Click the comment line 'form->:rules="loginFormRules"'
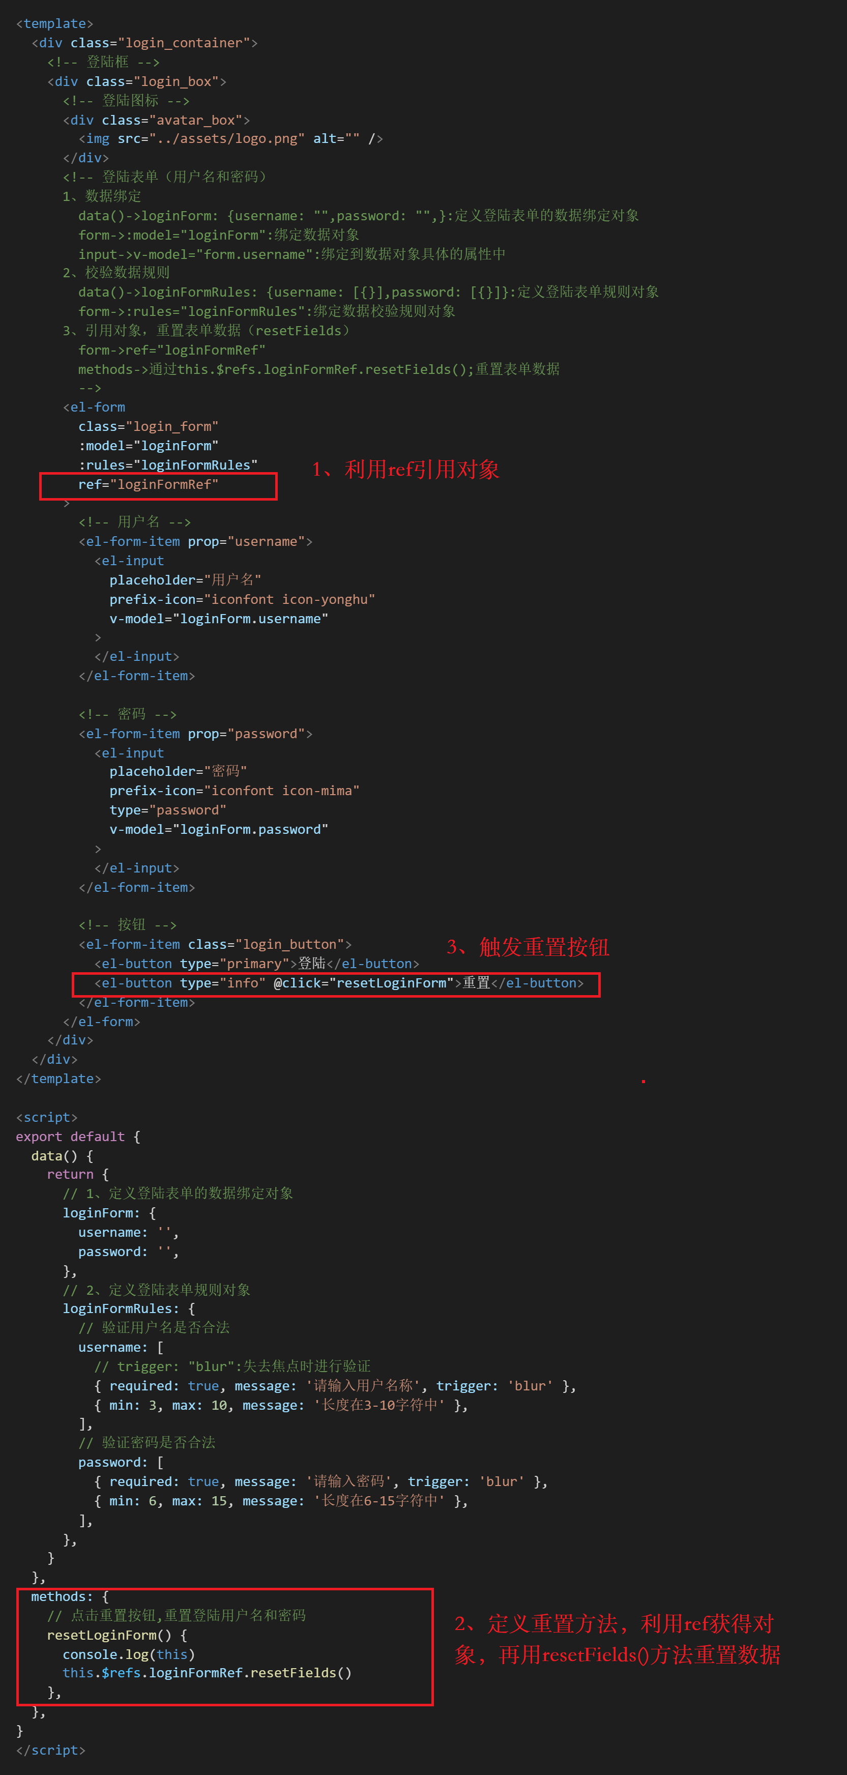This screenshot has width=847, height=1775. [267, 311]
